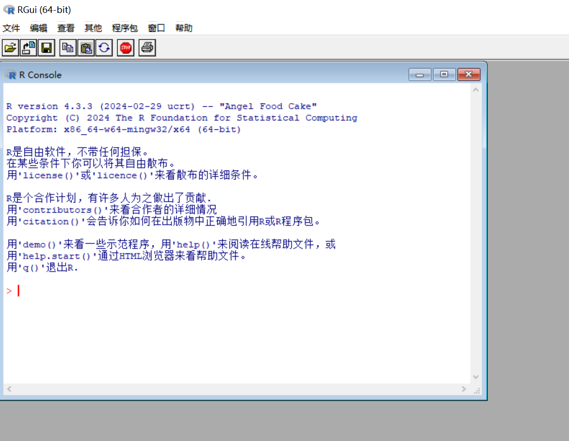Click the console vertical scrollbar up arrow
Viewport: 569px width, 441px height.
[476, 90]
